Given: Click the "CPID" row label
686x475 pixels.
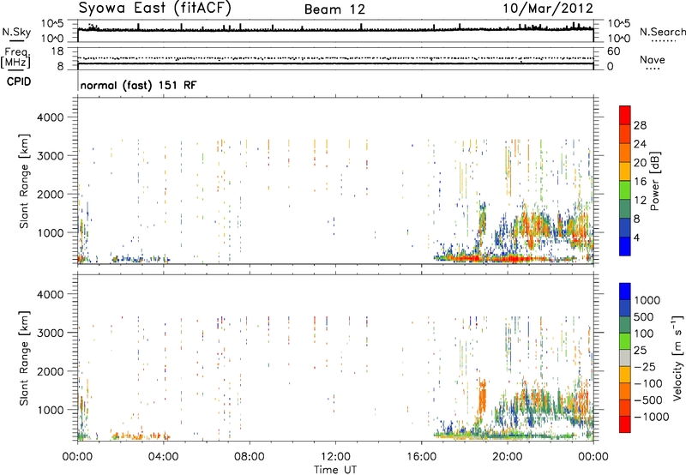Looking at the screenshot, I should (x=19, y=81).
